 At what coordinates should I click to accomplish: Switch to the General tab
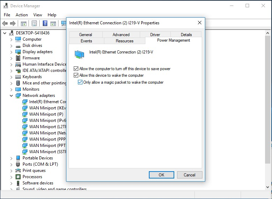pyautogui.click(x=86, y=35)
